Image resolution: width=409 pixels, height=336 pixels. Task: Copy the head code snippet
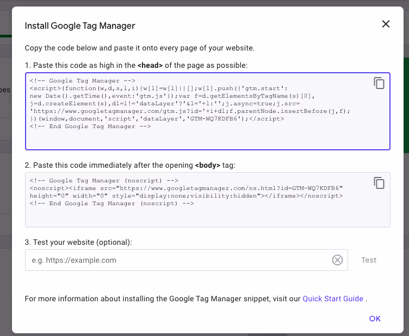click(x=379, y=83)
